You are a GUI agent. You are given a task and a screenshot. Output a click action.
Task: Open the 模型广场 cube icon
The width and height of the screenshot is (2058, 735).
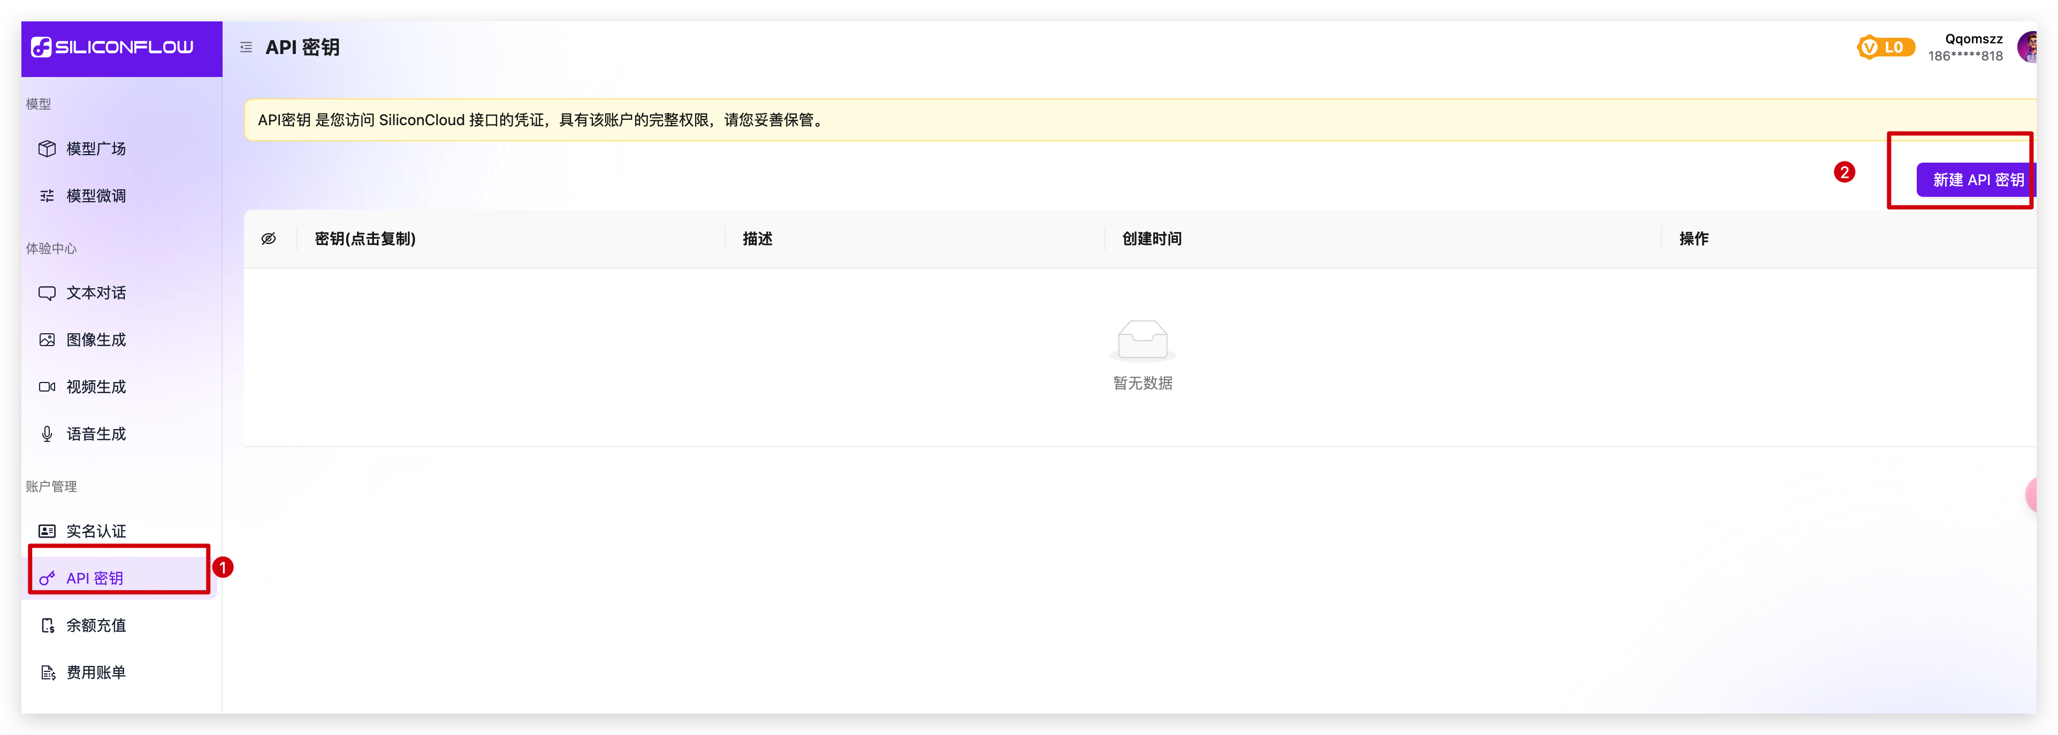pyautogui.click(x=47, y=149)
